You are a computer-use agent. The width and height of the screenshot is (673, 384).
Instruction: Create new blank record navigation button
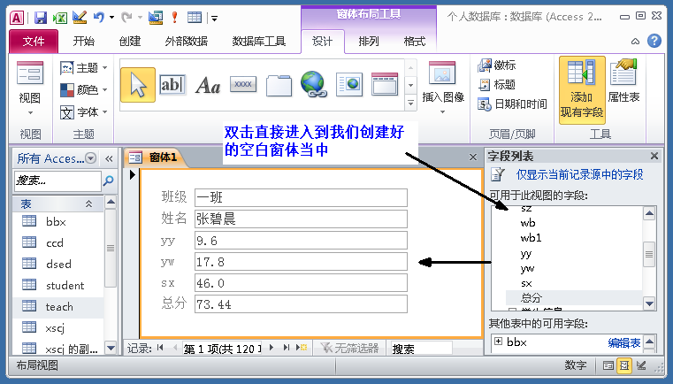[x=302, y=348]
